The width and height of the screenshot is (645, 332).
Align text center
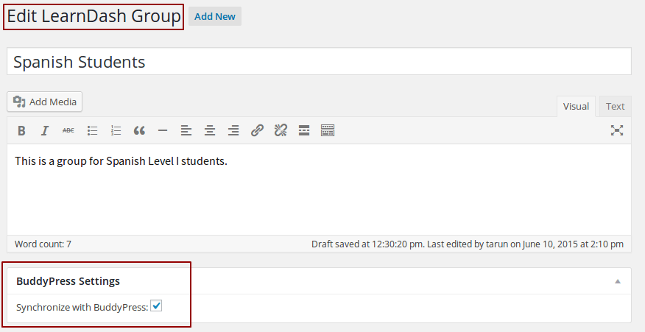pyautogui.click(x=210, y=131)
